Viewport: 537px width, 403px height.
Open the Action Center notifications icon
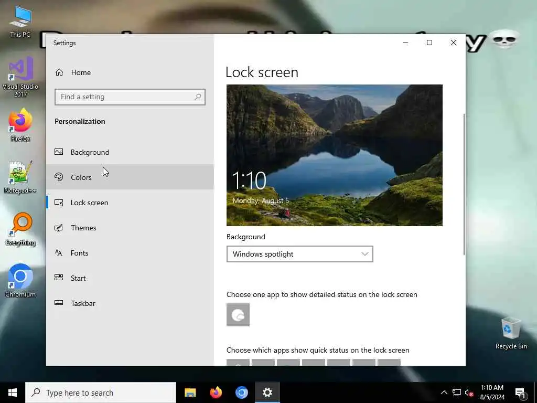pos(521,393)
